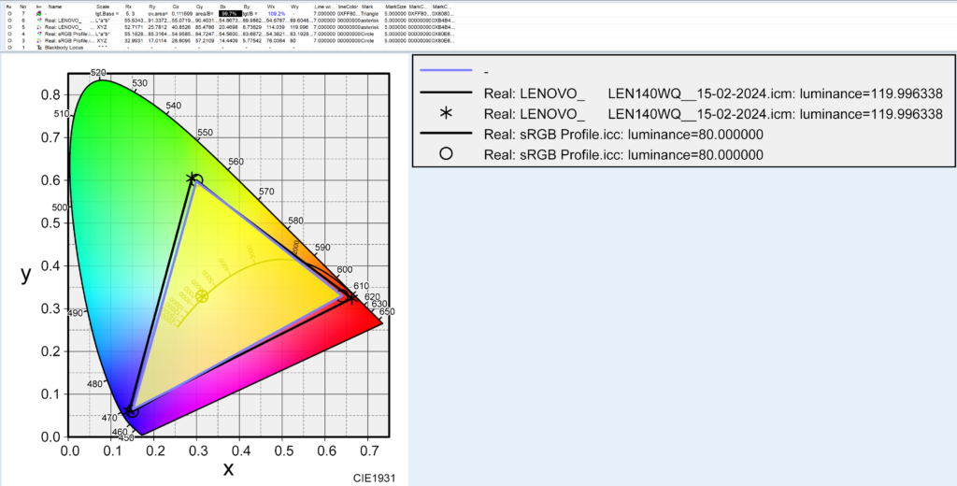This screenshot has width=957, height=486.
Task: Click the CIE1931 label below the chart
Action: click(x=374, y=479)
